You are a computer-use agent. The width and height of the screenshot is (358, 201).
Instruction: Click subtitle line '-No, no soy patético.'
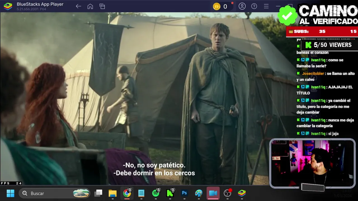click(x=154, y=165)
